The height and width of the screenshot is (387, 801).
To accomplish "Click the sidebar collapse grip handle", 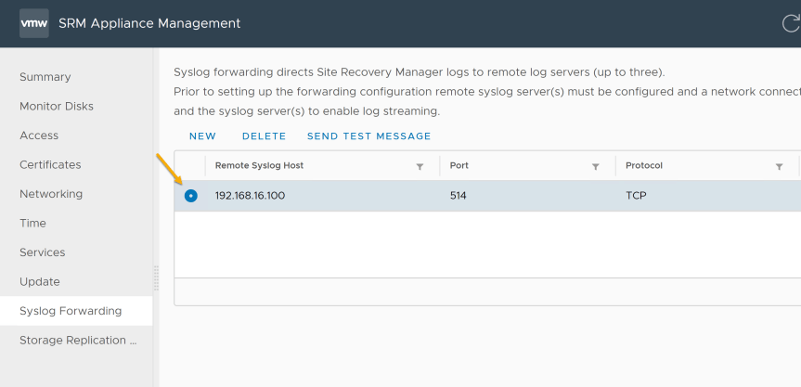I will 156,278.
